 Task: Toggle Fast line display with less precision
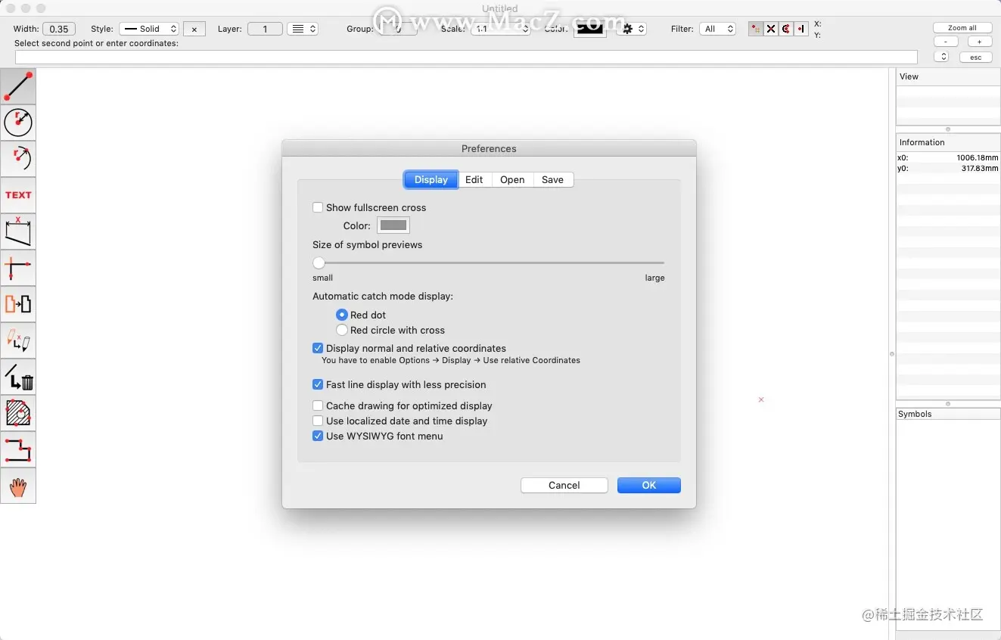tap(318, 384)
